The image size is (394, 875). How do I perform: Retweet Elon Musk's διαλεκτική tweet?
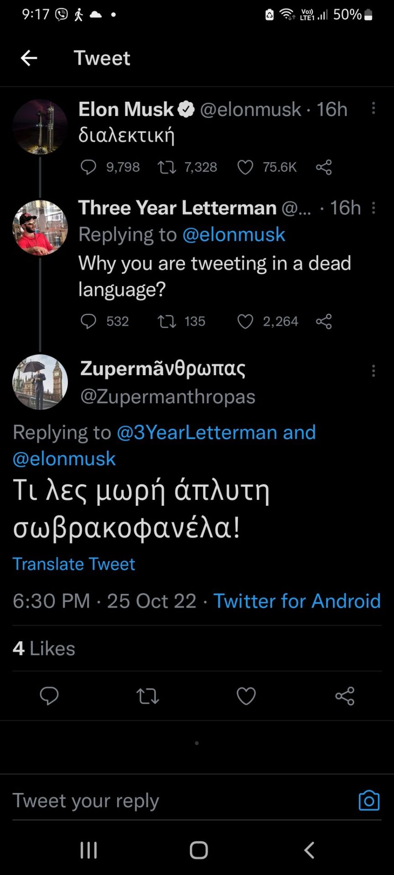point(167,167)
